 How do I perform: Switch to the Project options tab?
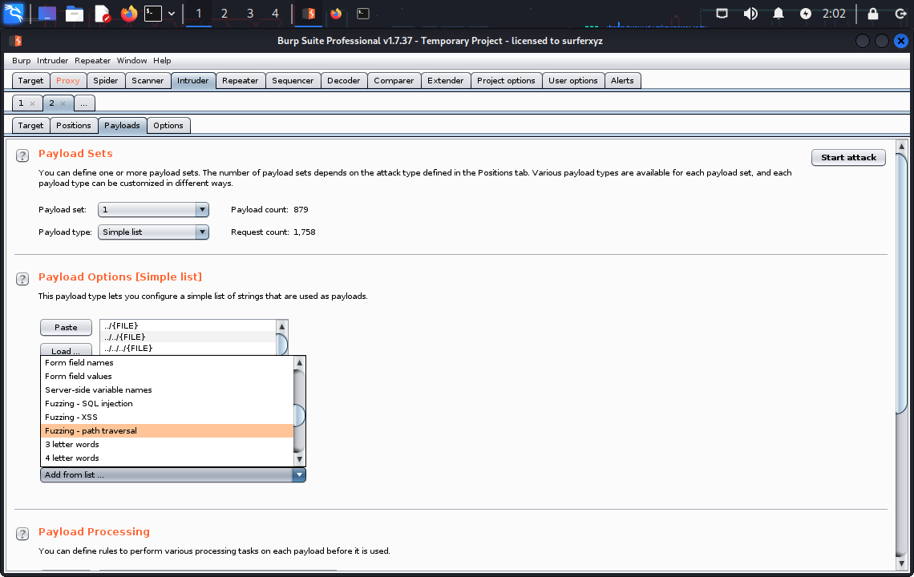click(x=506, y=80)
